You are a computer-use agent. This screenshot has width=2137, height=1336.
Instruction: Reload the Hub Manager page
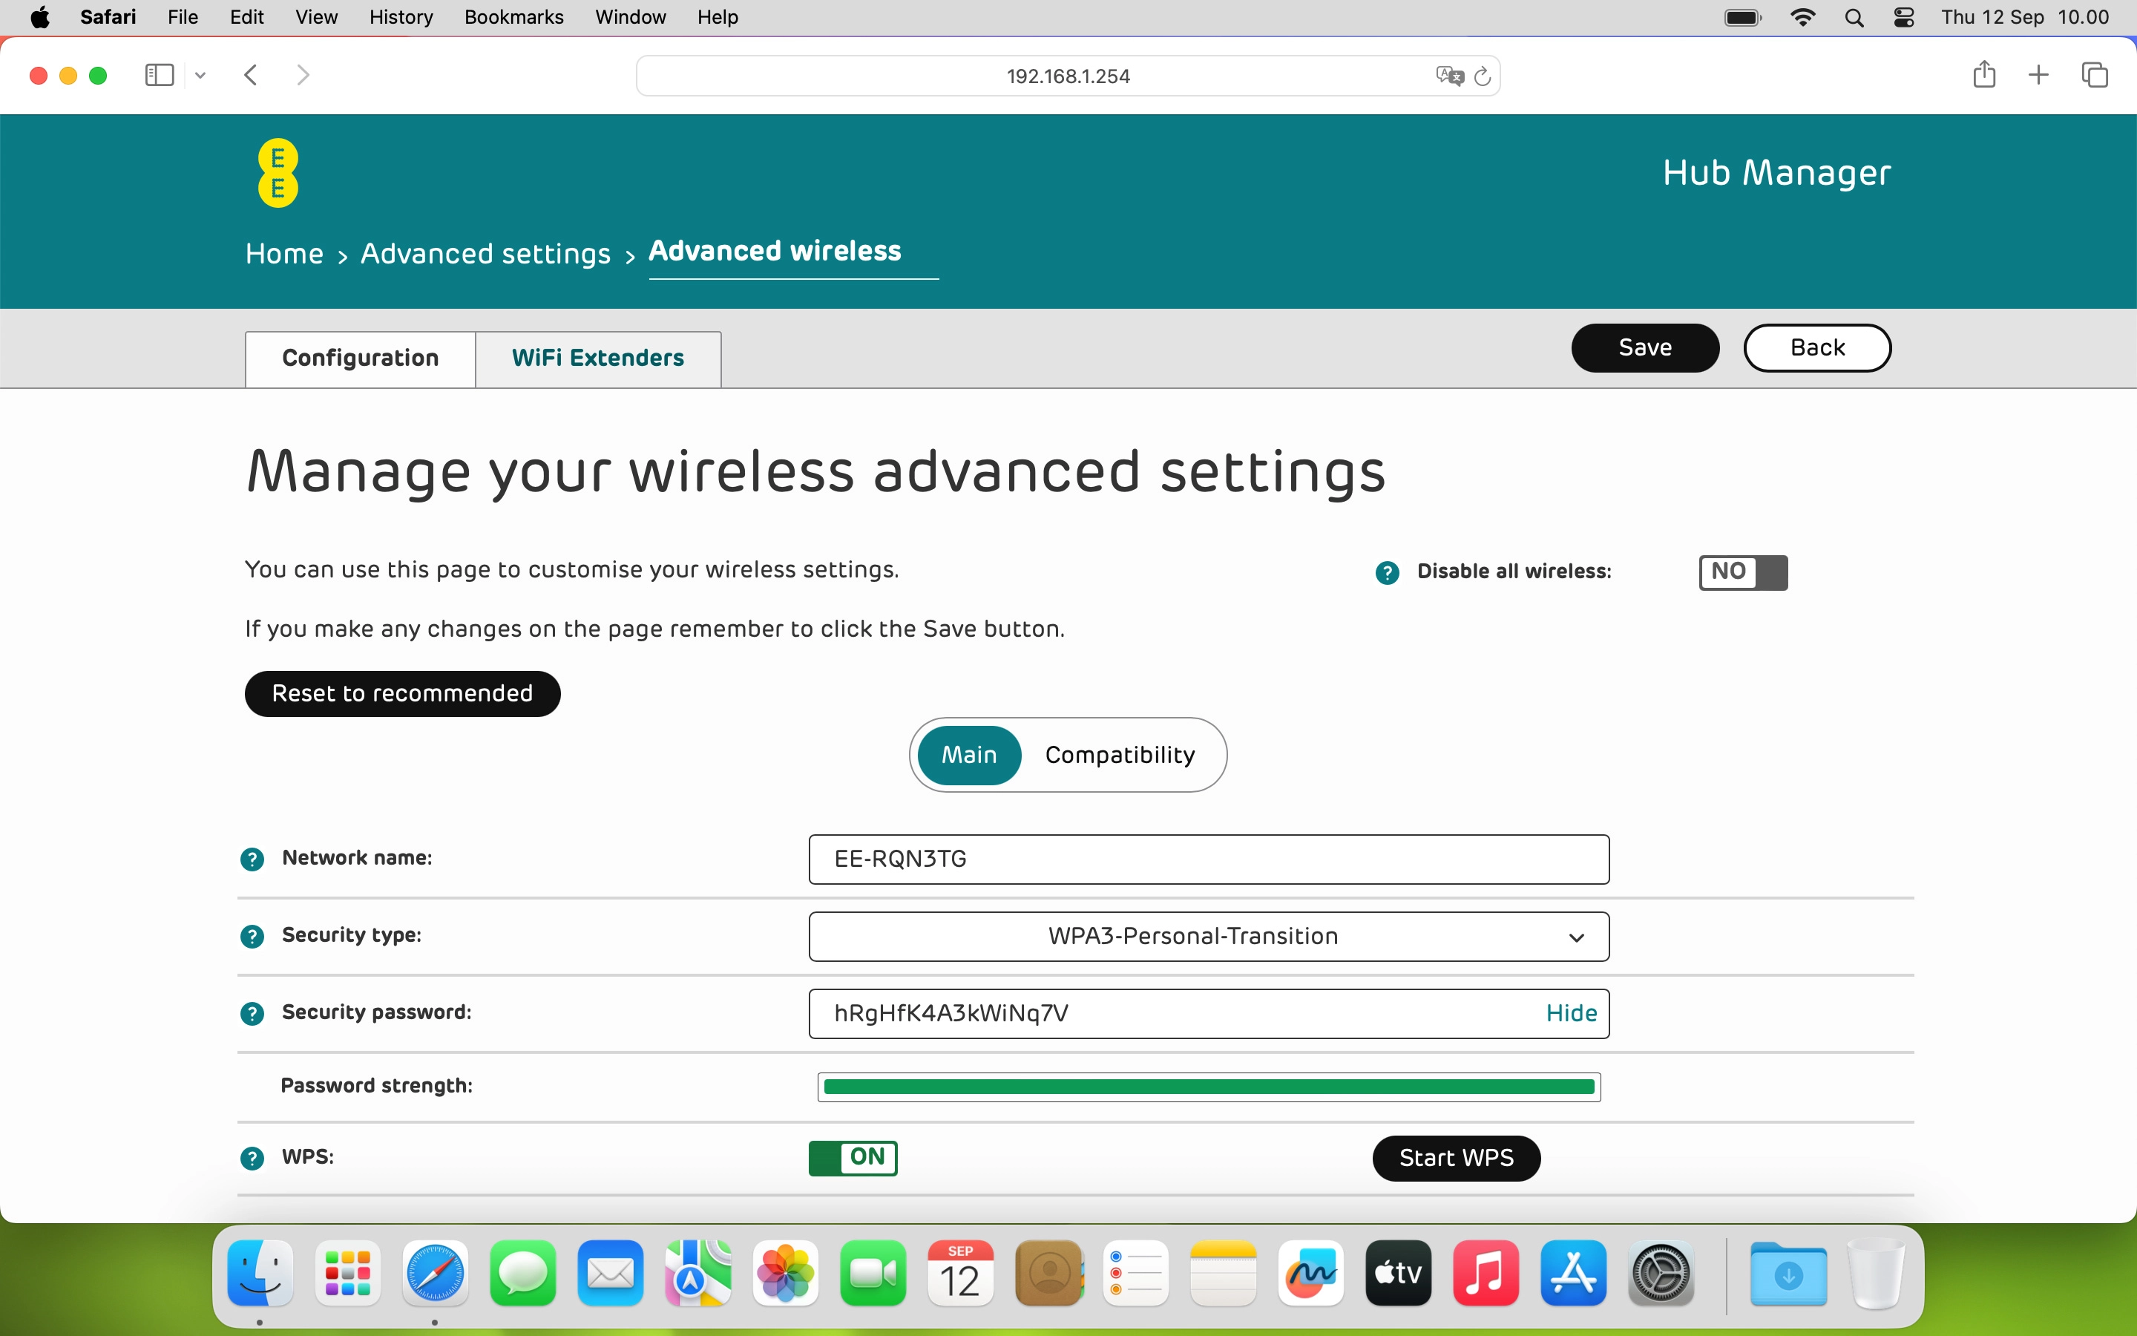tap(1483, 76)
